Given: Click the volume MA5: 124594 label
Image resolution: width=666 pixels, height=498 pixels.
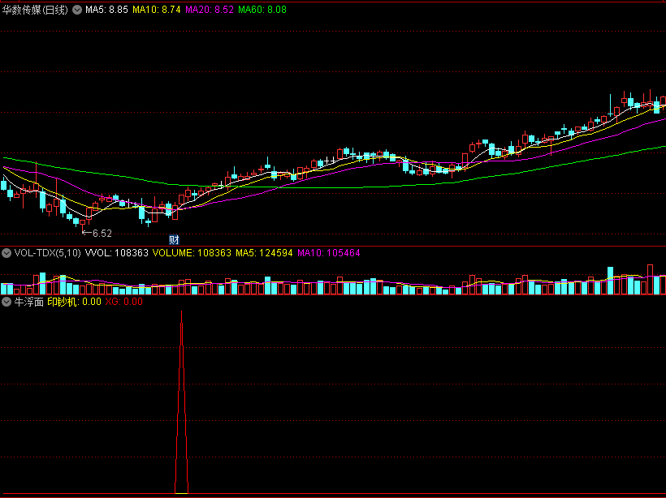Looking at the screenshot, I should coord(264,253).
